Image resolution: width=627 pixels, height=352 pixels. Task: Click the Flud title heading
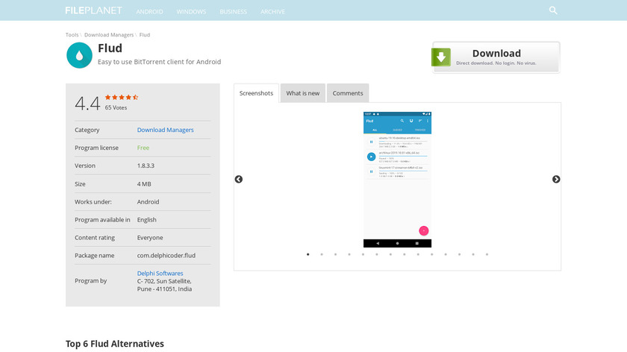pyautogui.click(x=110, y=48)
